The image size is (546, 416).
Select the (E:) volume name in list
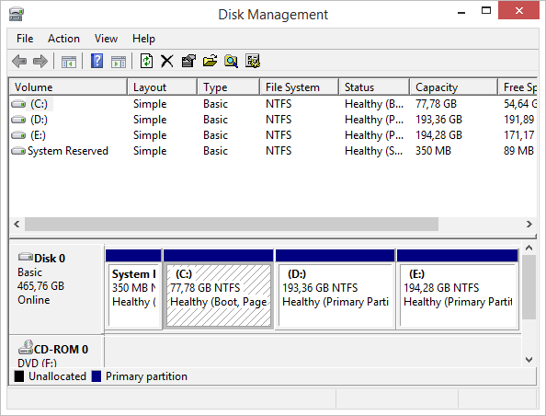pos(38,135)
